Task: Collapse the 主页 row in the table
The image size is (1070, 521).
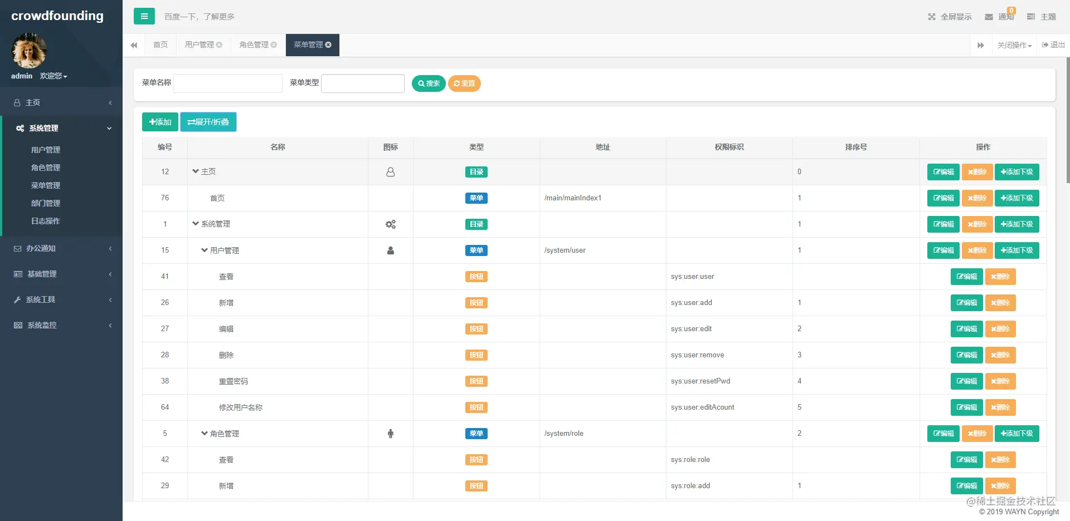Action: pyautogui.click(x=196, y=171)
